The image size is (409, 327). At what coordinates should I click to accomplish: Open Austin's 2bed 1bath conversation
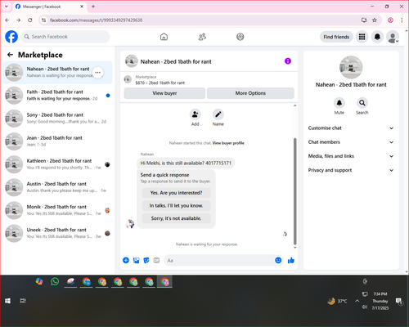[57, 187]
